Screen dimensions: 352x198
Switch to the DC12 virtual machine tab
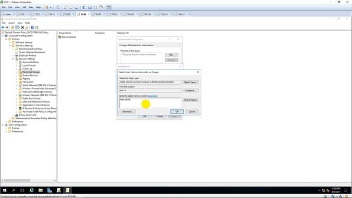pyautogui.click(x=68, y=14)
